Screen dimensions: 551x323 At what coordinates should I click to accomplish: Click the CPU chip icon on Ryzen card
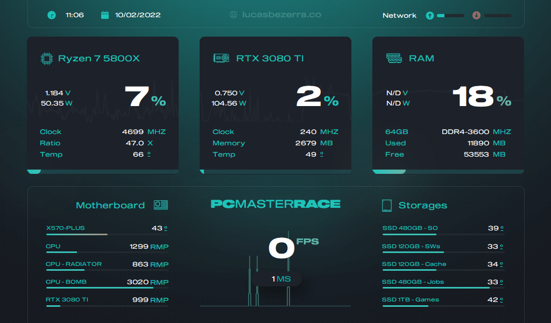(x=46, y=58)
